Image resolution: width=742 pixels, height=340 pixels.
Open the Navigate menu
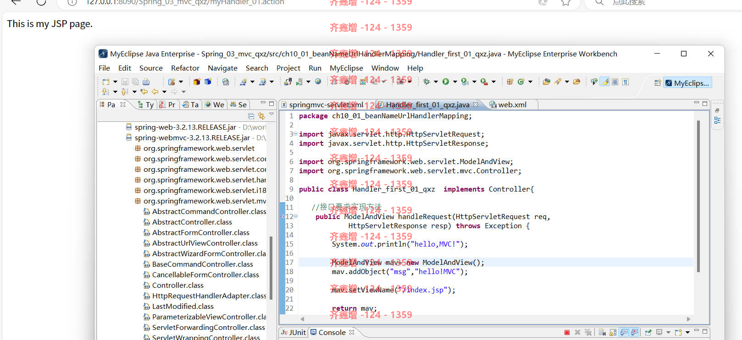[x=222, y=68]
